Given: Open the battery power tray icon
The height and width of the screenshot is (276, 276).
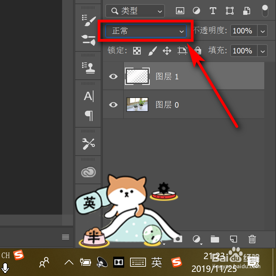Looking at the screenshot, I should tap(85, 262).
